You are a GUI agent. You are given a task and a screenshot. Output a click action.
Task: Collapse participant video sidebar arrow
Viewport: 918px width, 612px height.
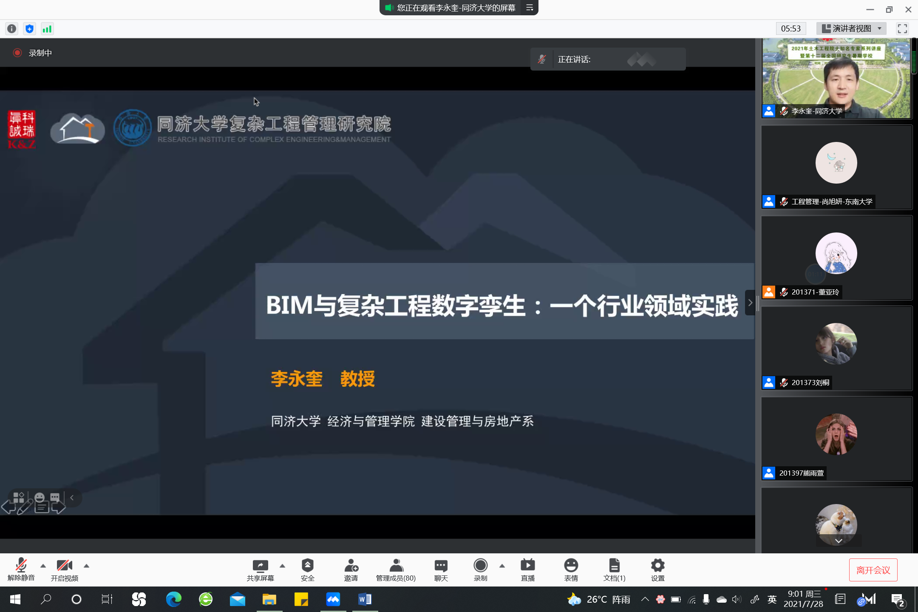click(750, 303)
